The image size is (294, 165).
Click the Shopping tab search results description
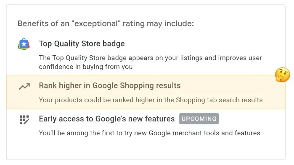tap(151, 100)
